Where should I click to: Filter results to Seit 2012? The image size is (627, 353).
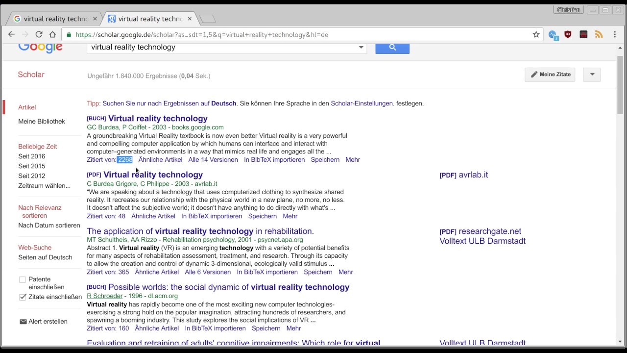(31, 176)
